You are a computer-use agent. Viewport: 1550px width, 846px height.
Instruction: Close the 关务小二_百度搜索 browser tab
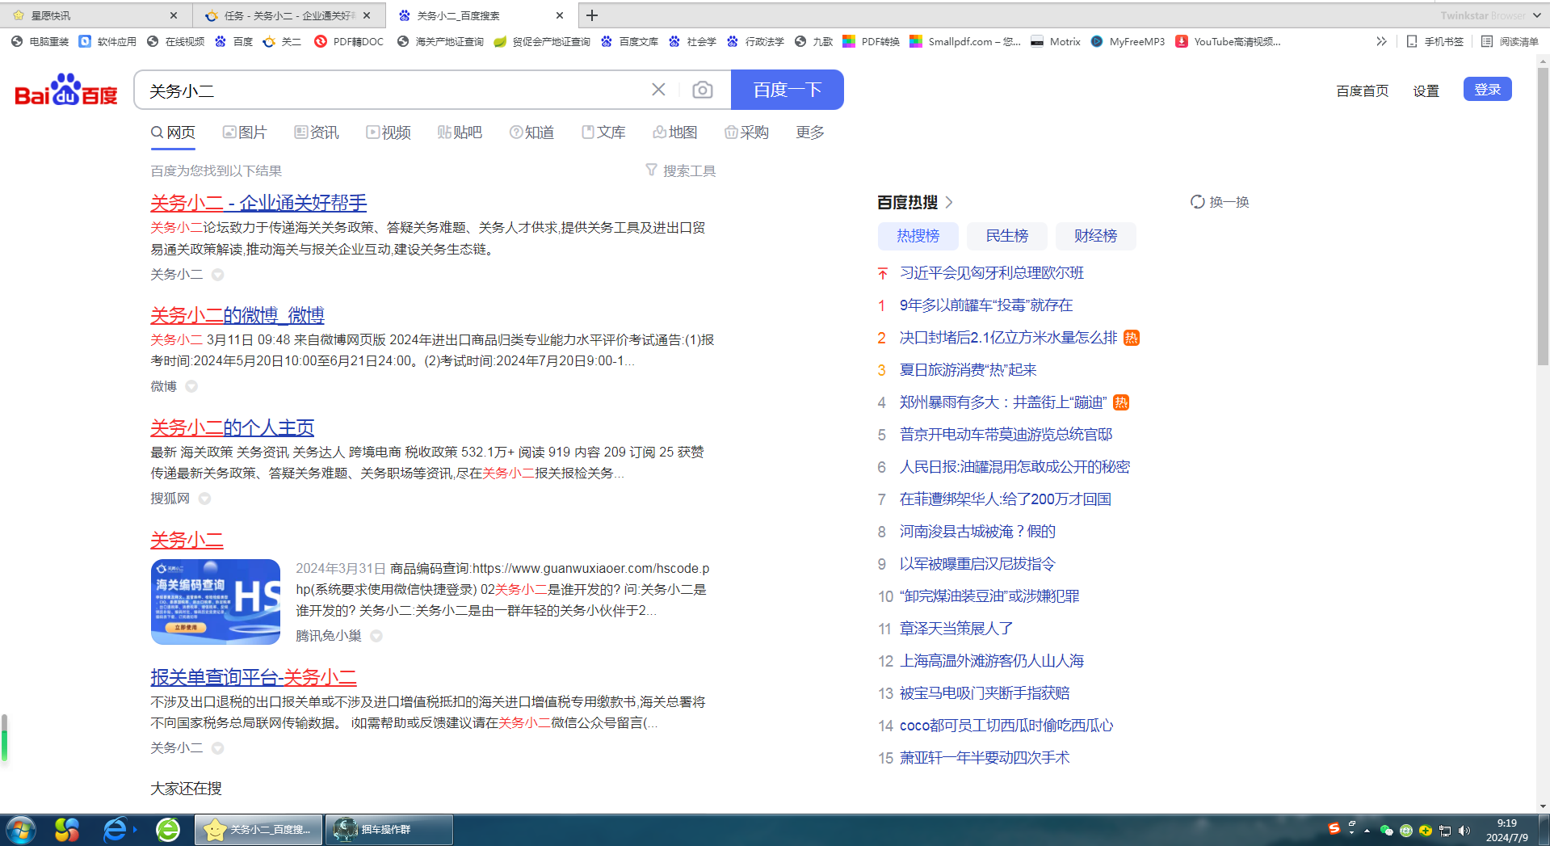click(560, 15)
